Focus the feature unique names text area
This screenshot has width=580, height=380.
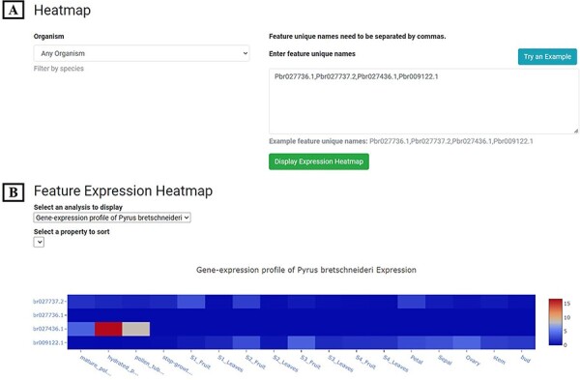click(x=423, y=101)
